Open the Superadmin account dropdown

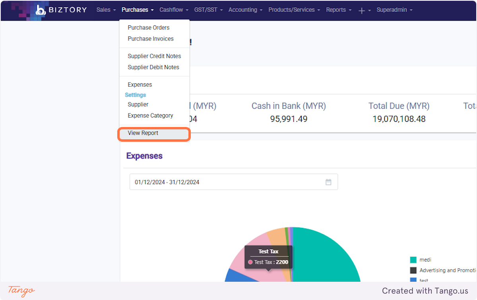[394, 10]
